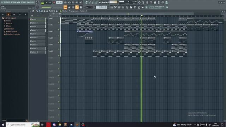Click the orange link multi-link controllers icon
This screenshot has height=127, width=226.
pos(77,7)
